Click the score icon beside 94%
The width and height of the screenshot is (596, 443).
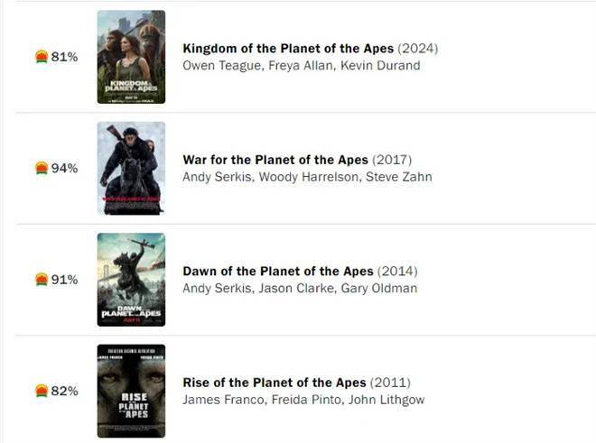[x=41, y=168]
